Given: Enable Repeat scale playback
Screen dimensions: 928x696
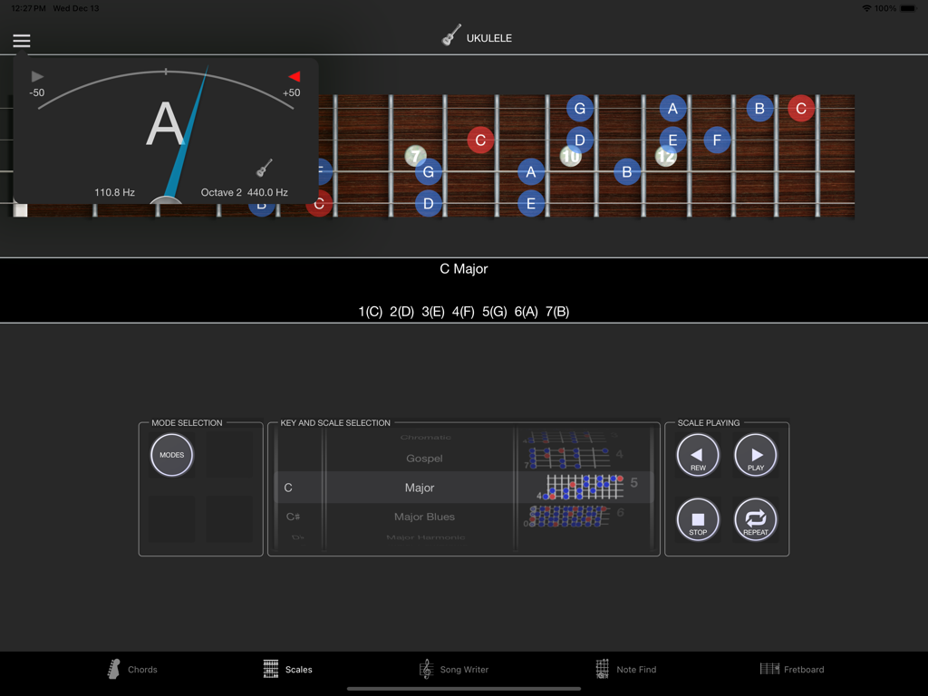Looking at the screenshot, I should coord(755,518).
